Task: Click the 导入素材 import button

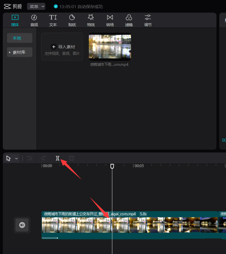Action: (x=62, y=47)
